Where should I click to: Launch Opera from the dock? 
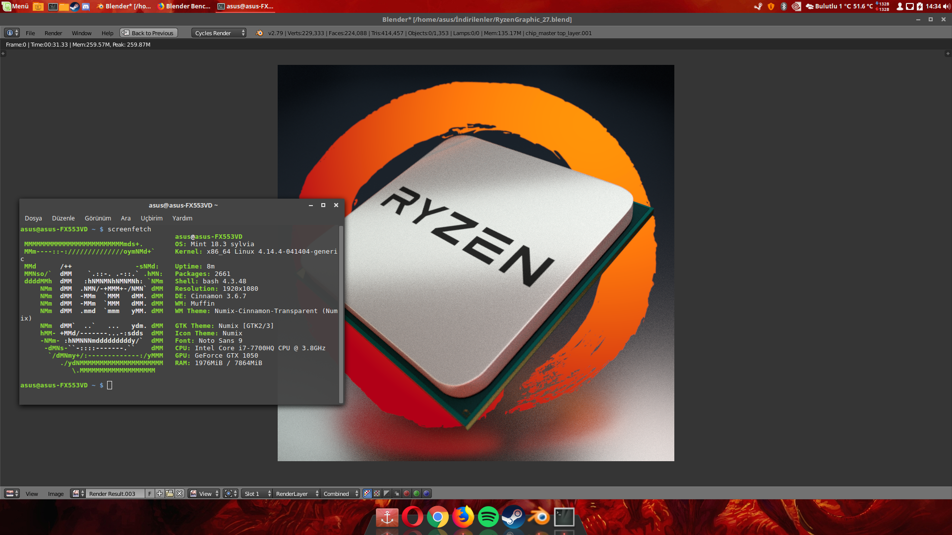[x=413, y=517]
